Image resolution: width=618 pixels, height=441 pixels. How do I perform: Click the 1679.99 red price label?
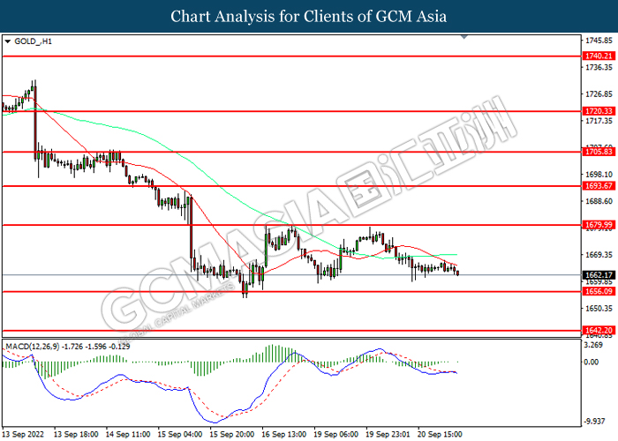tap(599, 225)
